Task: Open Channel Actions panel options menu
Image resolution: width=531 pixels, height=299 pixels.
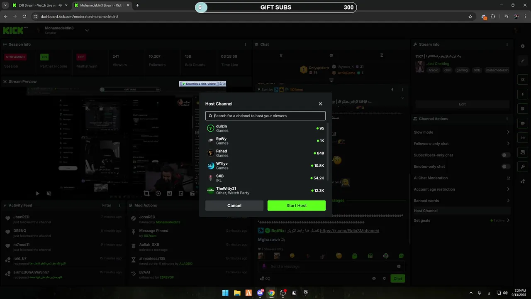Action: [507, 119]
